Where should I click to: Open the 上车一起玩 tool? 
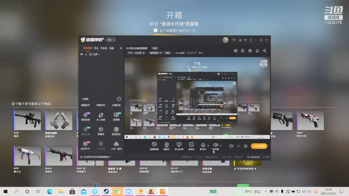click(116, 145)
